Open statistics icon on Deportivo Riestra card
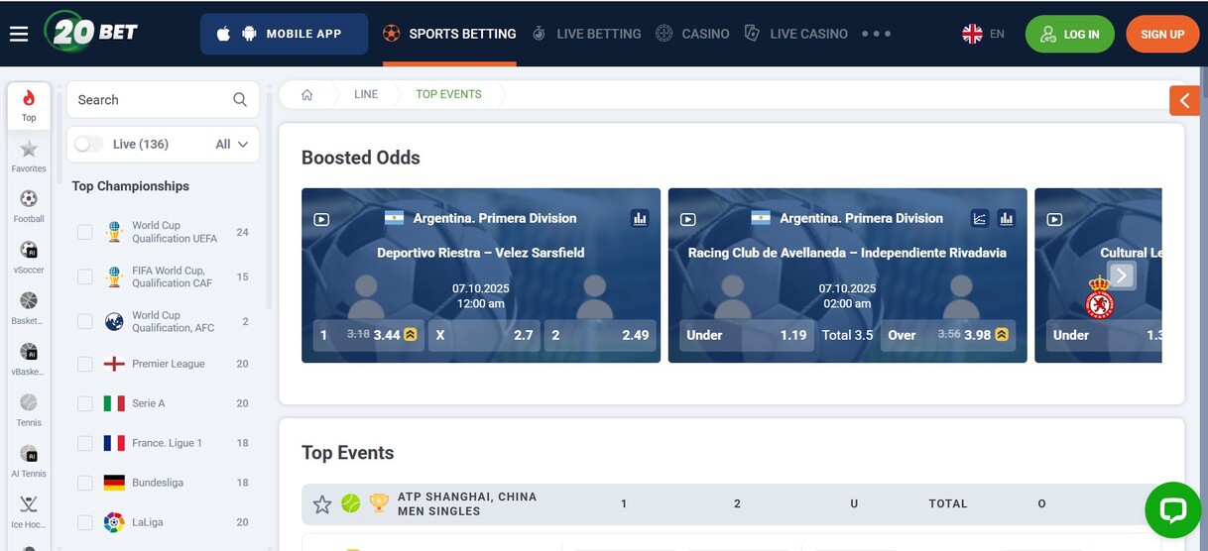1208x551 pixels. [639, 218]
